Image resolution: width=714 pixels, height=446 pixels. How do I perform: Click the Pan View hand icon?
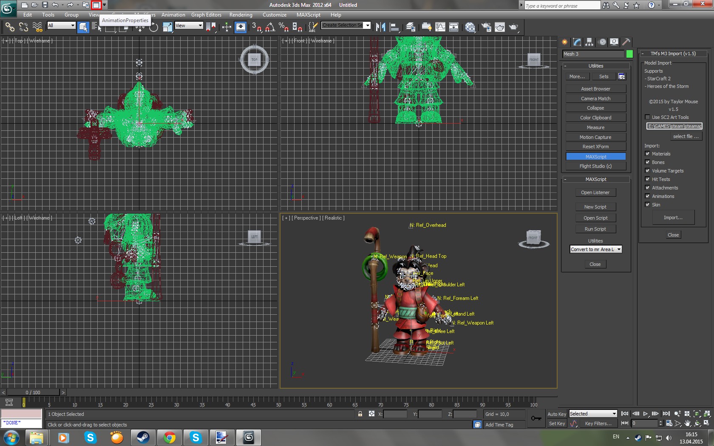(x=687, y=423)
